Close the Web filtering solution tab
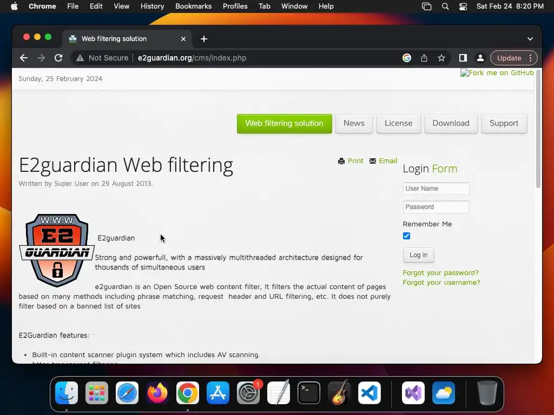 tap(183, 39)
